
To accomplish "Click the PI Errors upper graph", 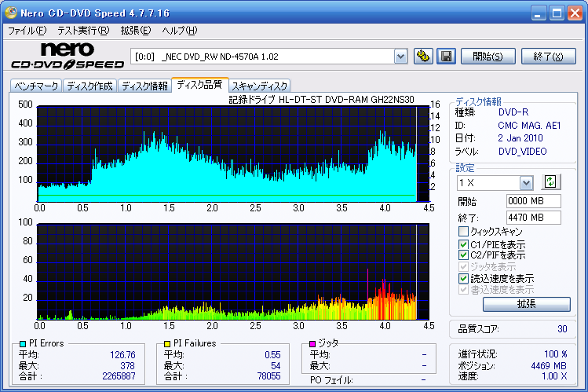I will 233,154.
